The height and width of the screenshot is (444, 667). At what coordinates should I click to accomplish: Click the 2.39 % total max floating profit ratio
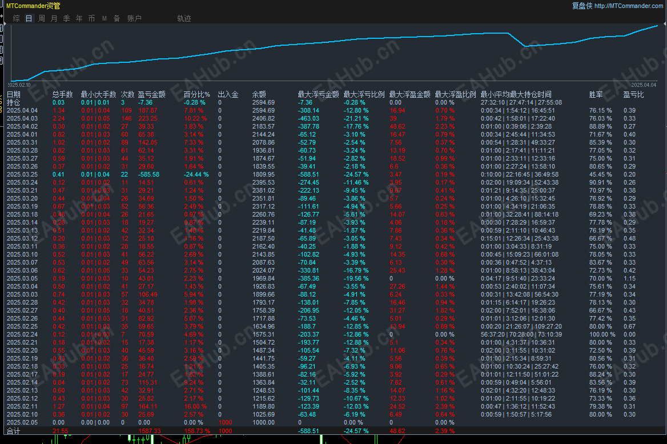[x=444, y=431]
